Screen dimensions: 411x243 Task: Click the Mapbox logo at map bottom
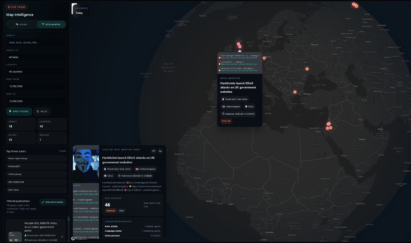(x=79, y=239)
